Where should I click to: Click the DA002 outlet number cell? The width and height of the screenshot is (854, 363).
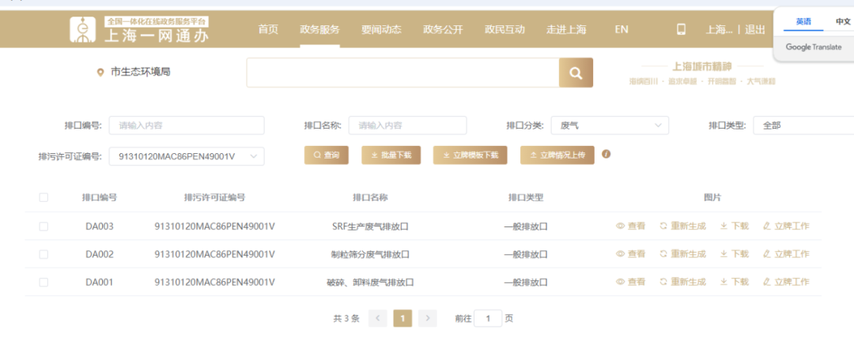(x=100, y=254)
